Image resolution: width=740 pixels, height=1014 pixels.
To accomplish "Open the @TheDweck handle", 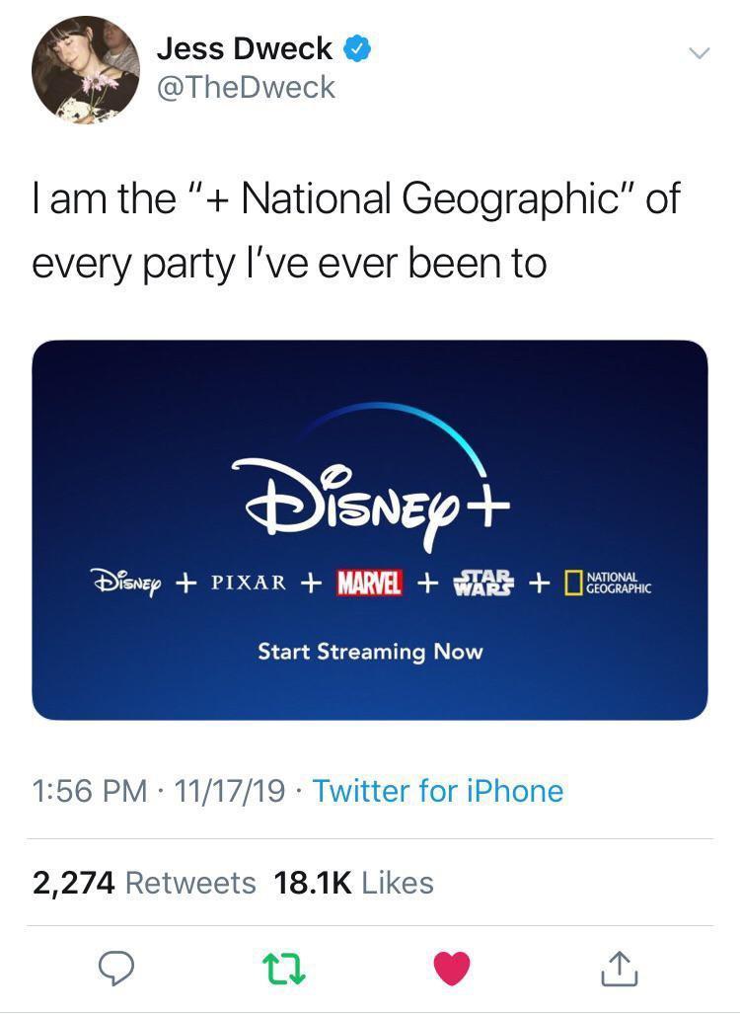I will pyautogui.click(x=247, y=88).
